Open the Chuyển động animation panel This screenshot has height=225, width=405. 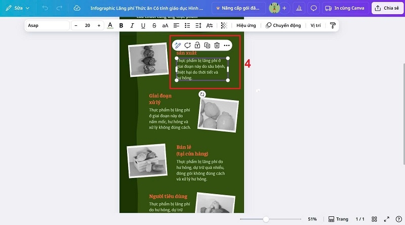(x=283, y=25)
